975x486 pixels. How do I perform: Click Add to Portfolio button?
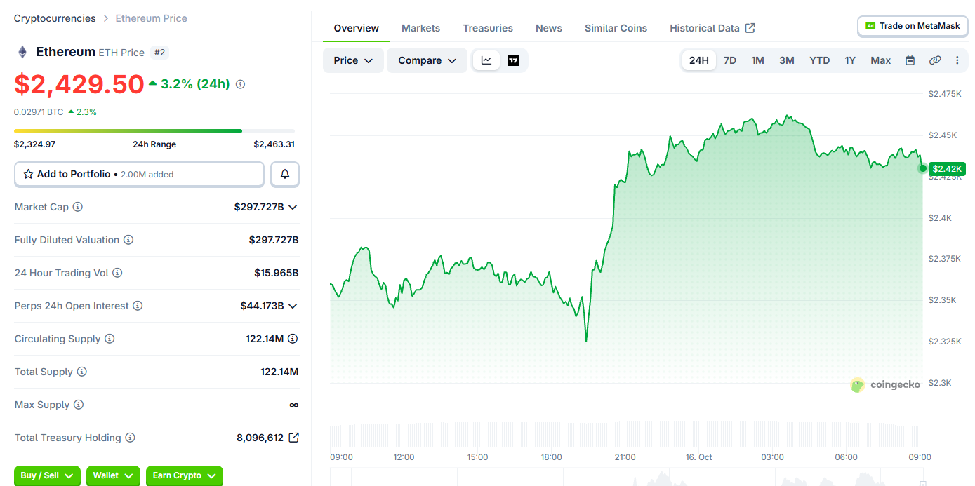[x=139, y=174]
